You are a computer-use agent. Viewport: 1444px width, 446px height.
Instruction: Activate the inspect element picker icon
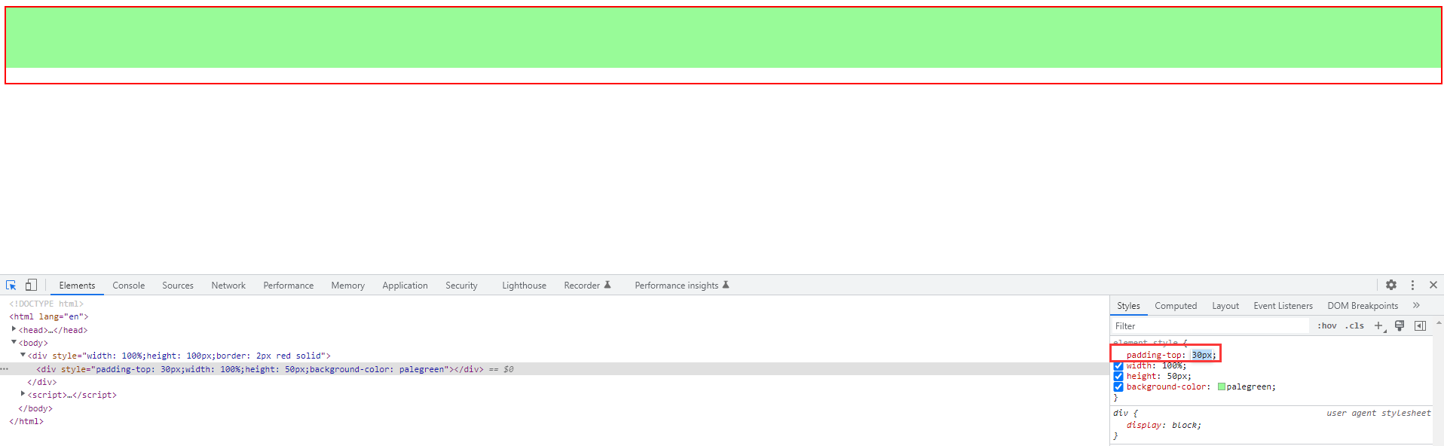pyautogui.click(x=11, y=285)
